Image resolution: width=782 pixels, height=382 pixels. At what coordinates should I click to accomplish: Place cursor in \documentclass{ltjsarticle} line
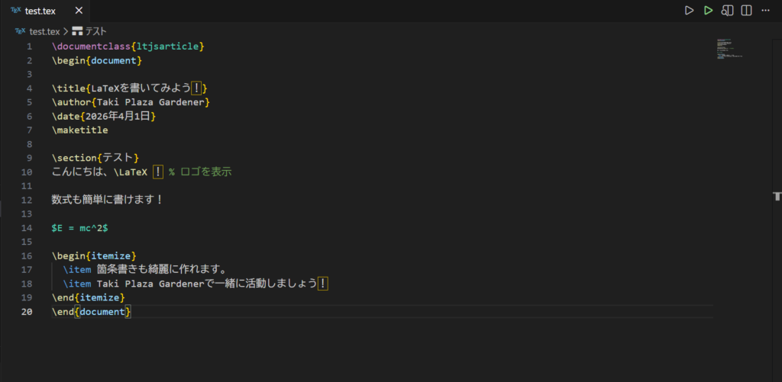(x=128, y=47)
